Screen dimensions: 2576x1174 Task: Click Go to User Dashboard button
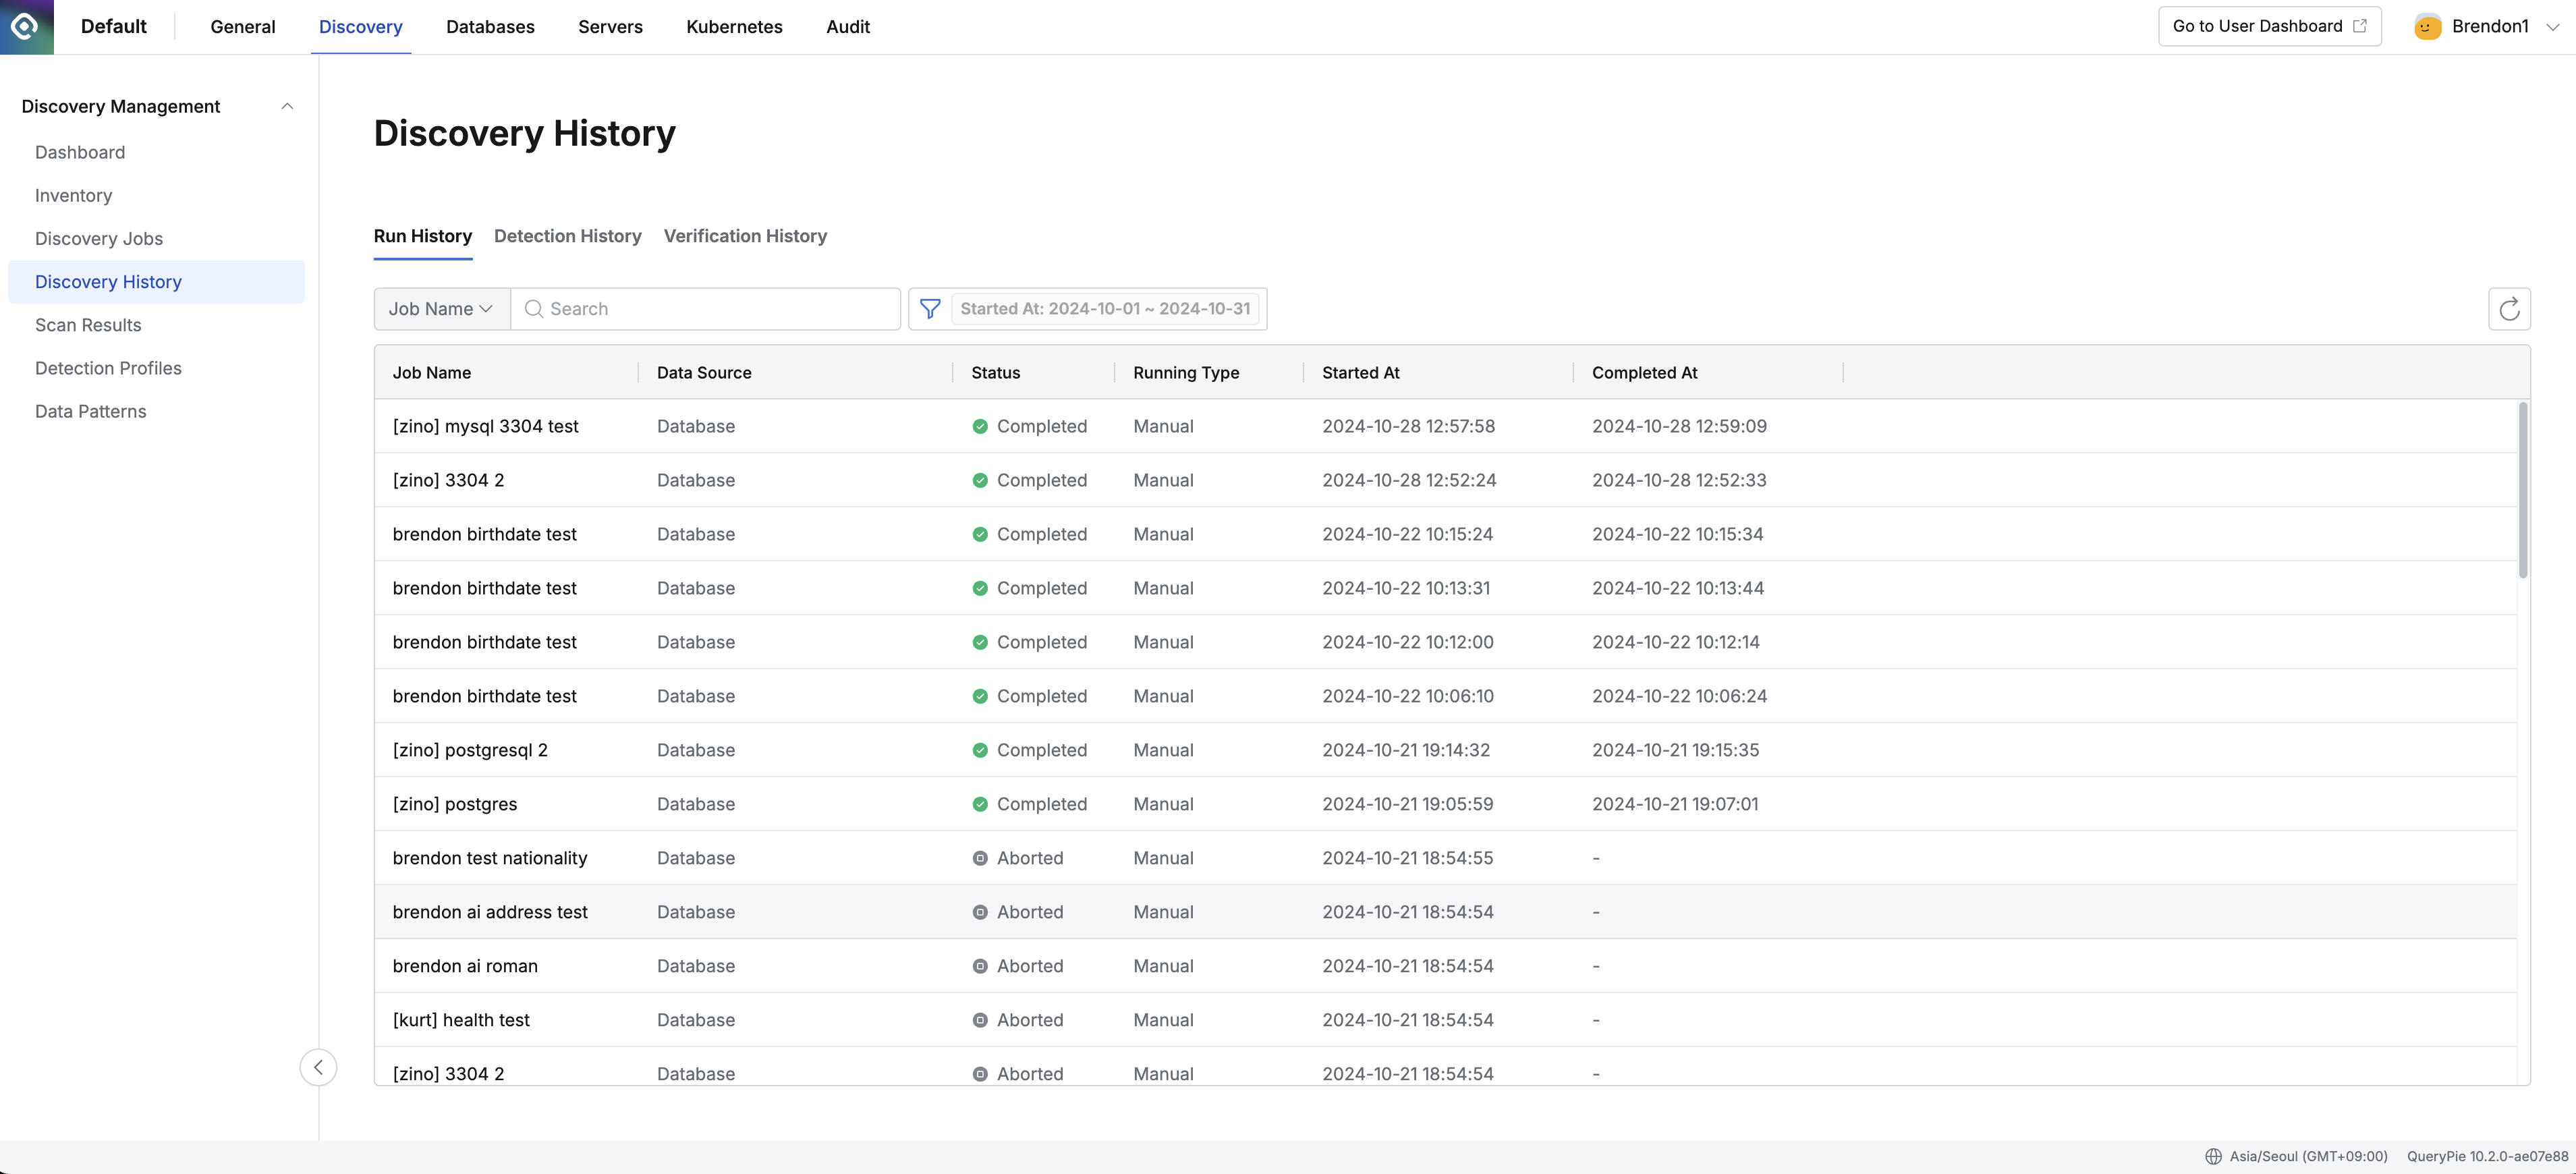tap(2268, 27)
